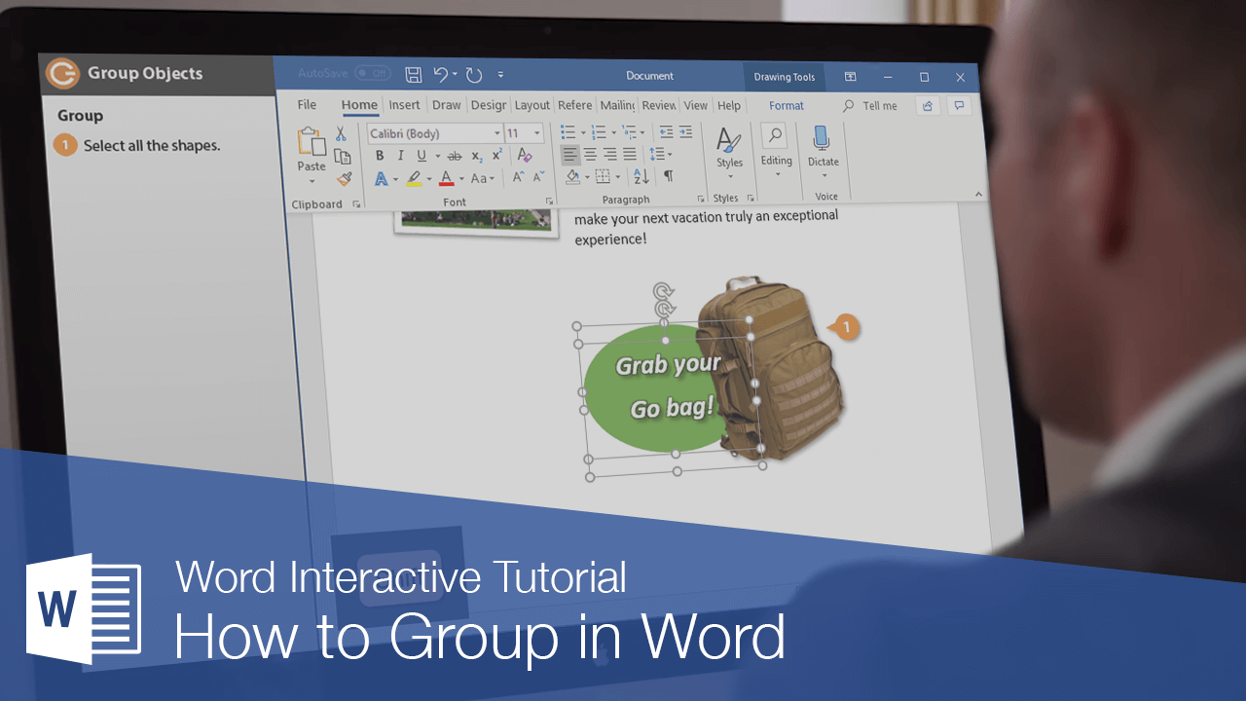Open the font size dropdown
This screenshot has width=1246, height=701.
click(536, 132)
